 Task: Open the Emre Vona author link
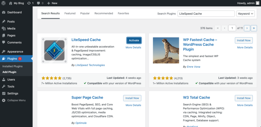coord(193,67)
